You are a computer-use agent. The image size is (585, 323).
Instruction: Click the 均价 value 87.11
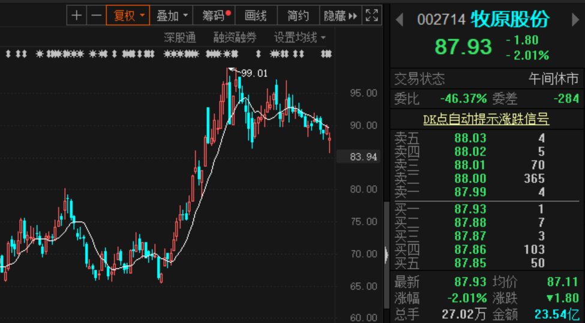[563, 282]
